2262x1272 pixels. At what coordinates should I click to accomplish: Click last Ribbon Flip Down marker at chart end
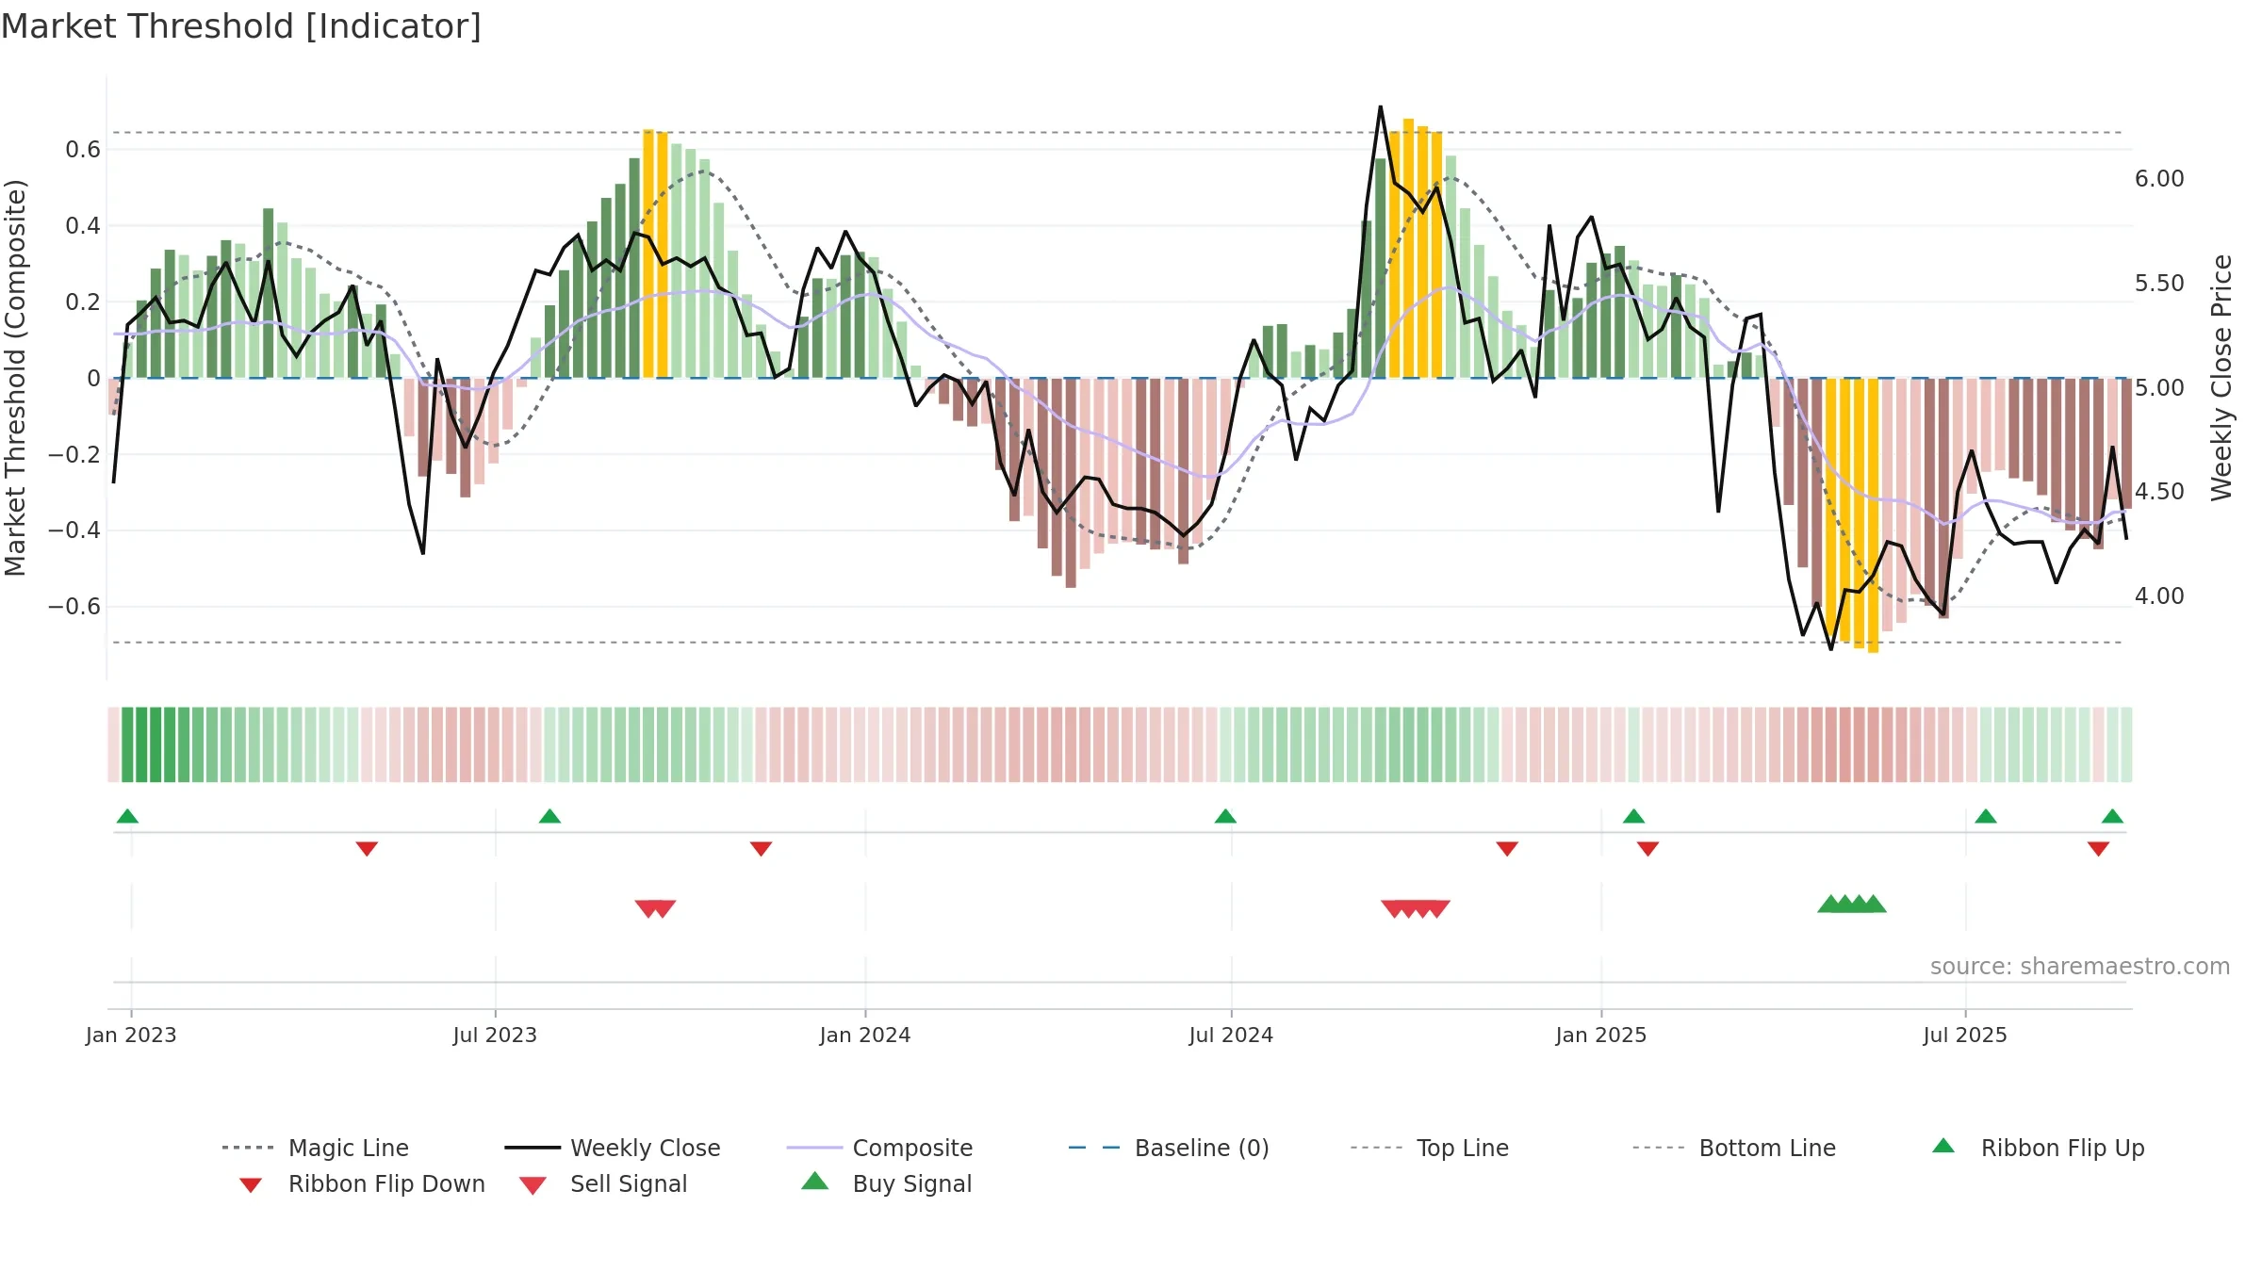[2098, 849]
